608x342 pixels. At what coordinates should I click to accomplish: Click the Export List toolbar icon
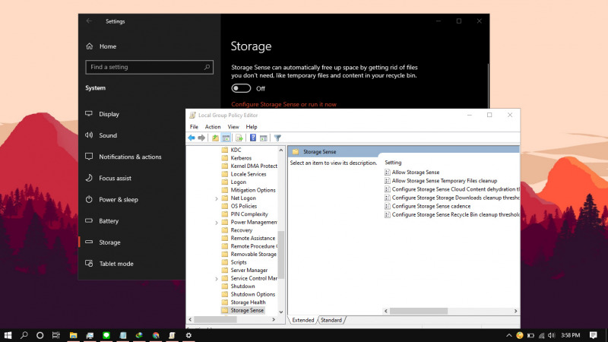[x=239, y=138]
